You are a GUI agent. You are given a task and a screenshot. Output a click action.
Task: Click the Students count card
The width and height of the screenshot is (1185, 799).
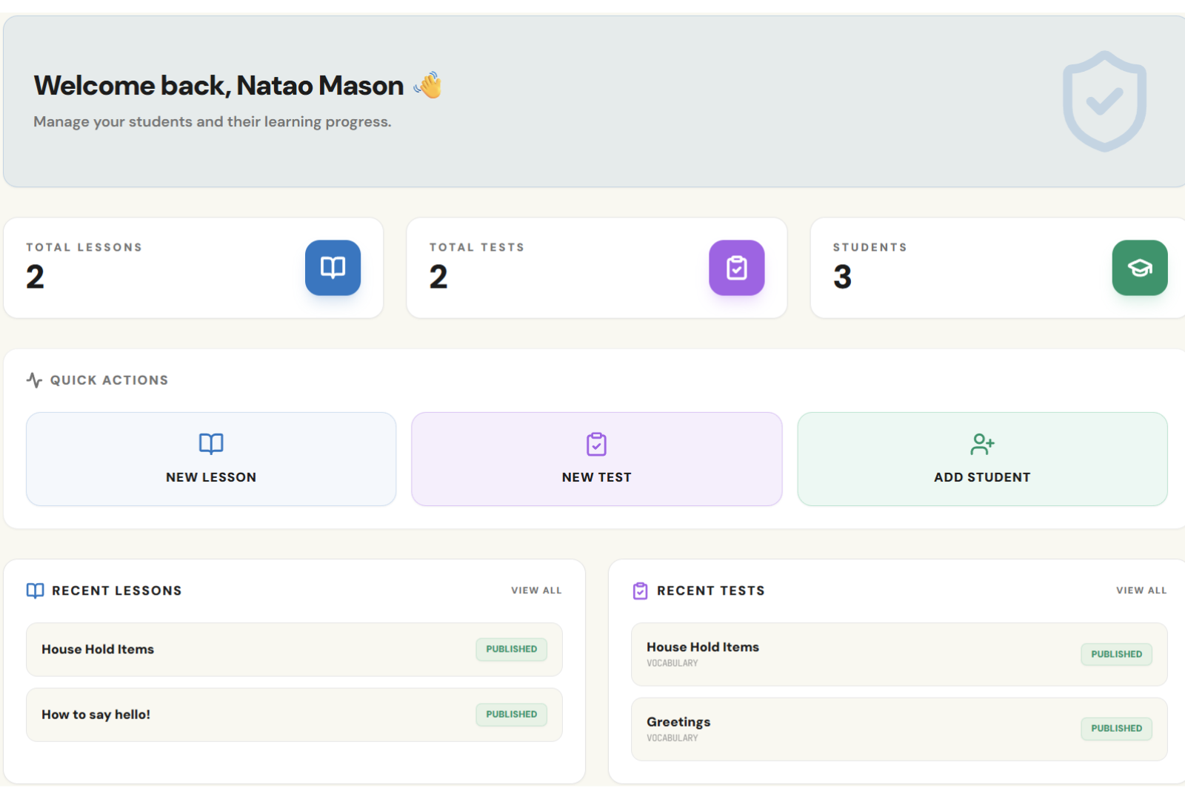[963, 268]
